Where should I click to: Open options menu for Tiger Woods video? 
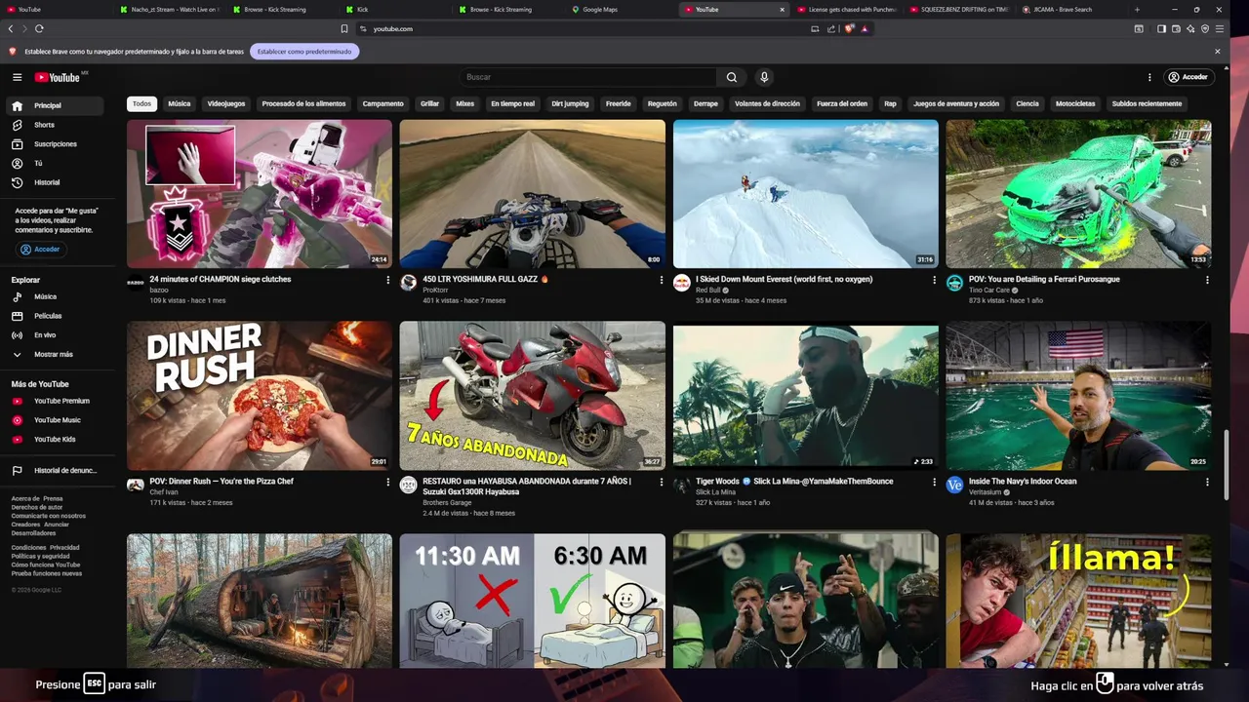point(934,482)
